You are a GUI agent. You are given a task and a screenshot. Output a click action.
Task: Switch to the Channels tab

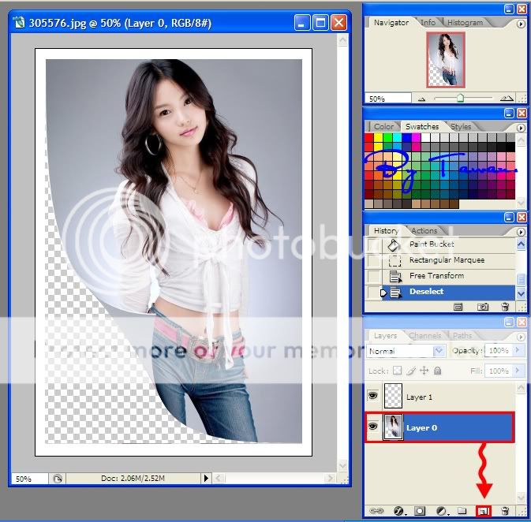click(424, 336)
